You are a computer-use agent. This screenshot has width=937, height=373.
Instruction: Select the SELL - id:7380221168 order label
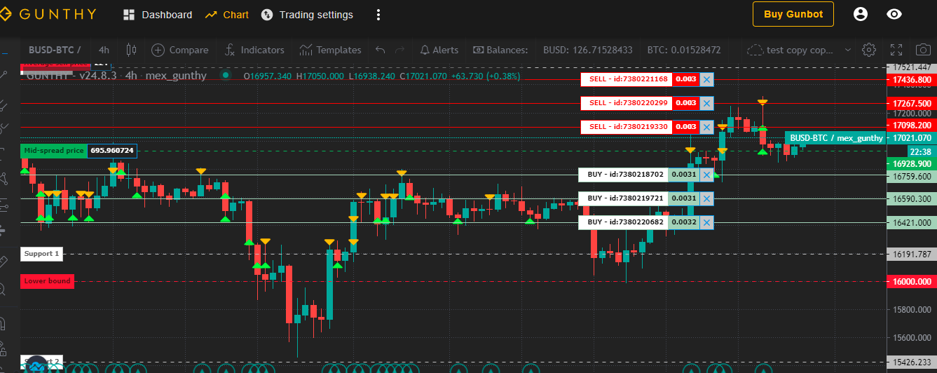pyautogui.click(x=627, y=79)
